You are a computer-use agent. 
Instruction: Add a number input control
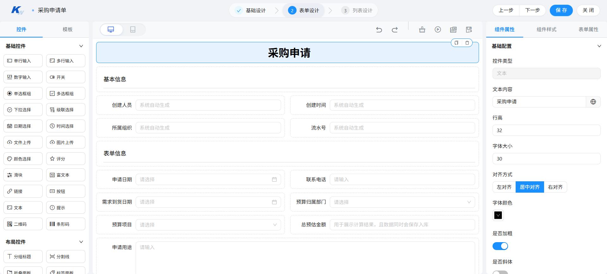pyautogui.click(x=23, y=77)
